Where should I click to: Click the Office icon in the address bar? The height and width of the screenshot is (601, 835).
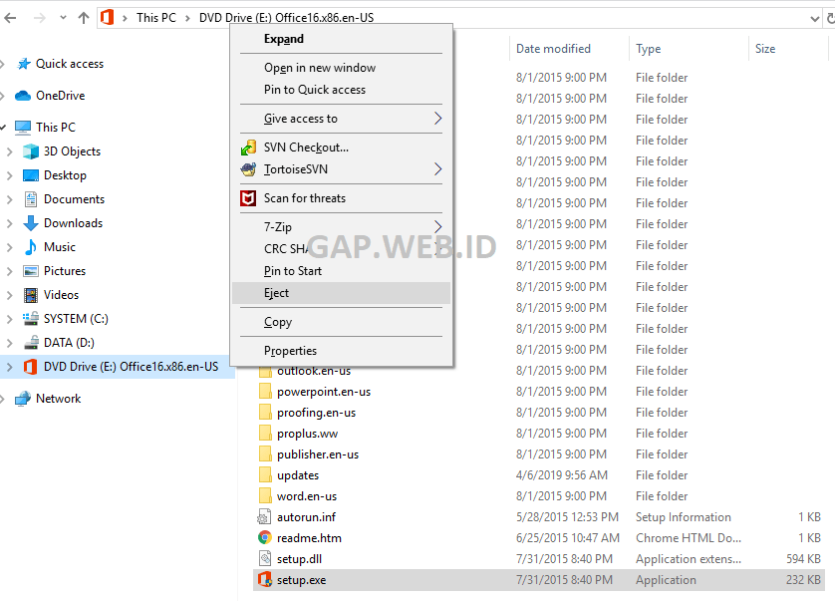107,18
